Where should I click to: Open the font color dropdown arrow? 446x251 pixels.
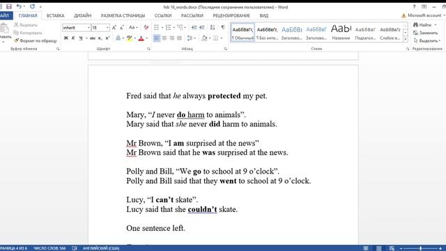coord(147,38)
